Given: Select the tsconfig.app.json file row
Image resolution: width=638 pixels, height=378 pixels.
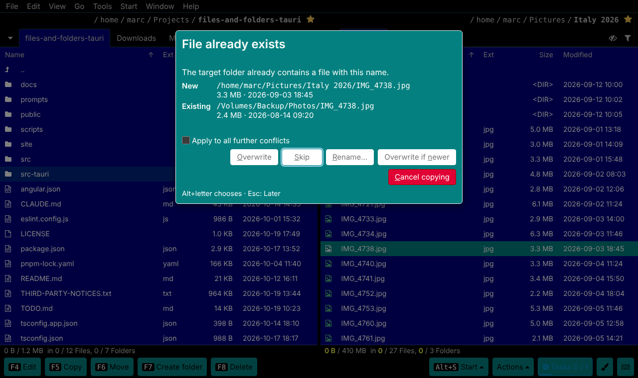Looking at the screenshot, I should pyautogui.click(x=159, y=323).
